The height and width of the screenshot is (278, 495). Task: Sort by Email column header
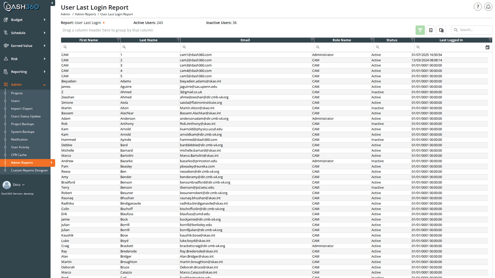pos(245,40)
